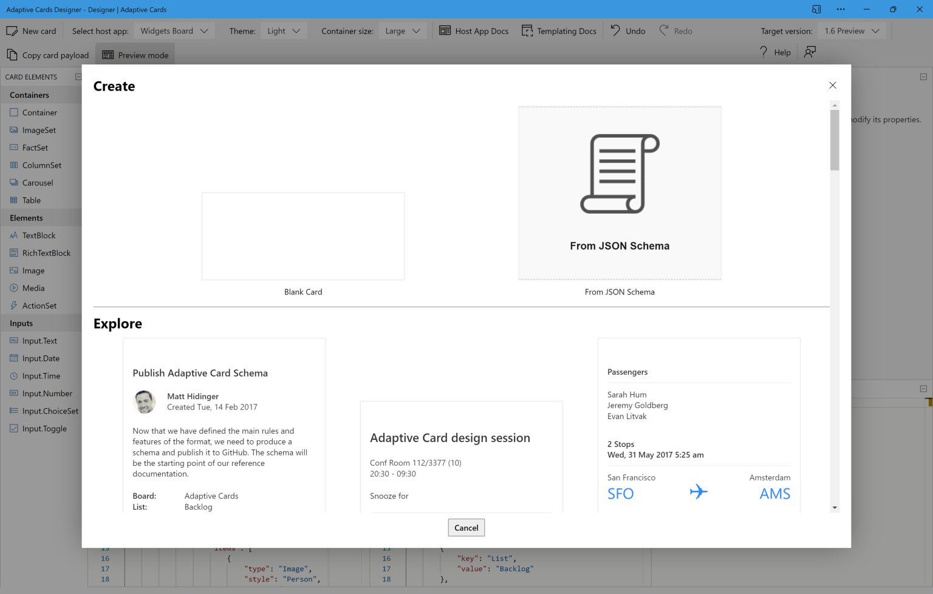This screenshot has width=933, height=594.
Task: Select the flight itinerary Passengers template
Action: tap(699, 425)
